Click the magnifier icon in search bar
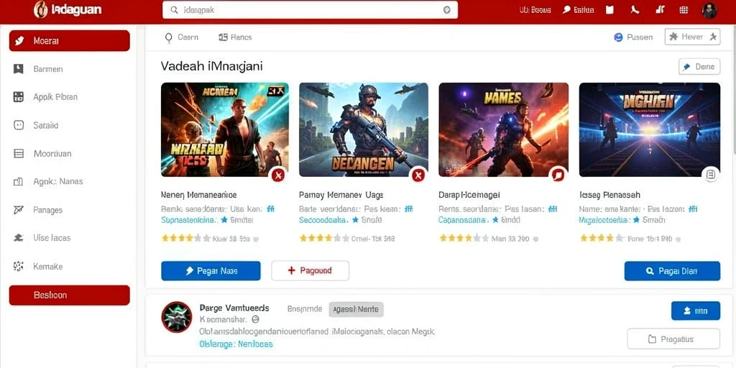This screenshot has height=368, width=736. coord(174,10)
